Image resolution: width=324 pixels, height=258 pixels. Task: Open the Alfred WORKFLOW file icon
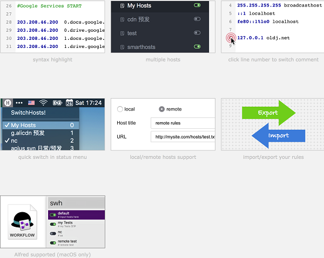click(x=22, y=222)
